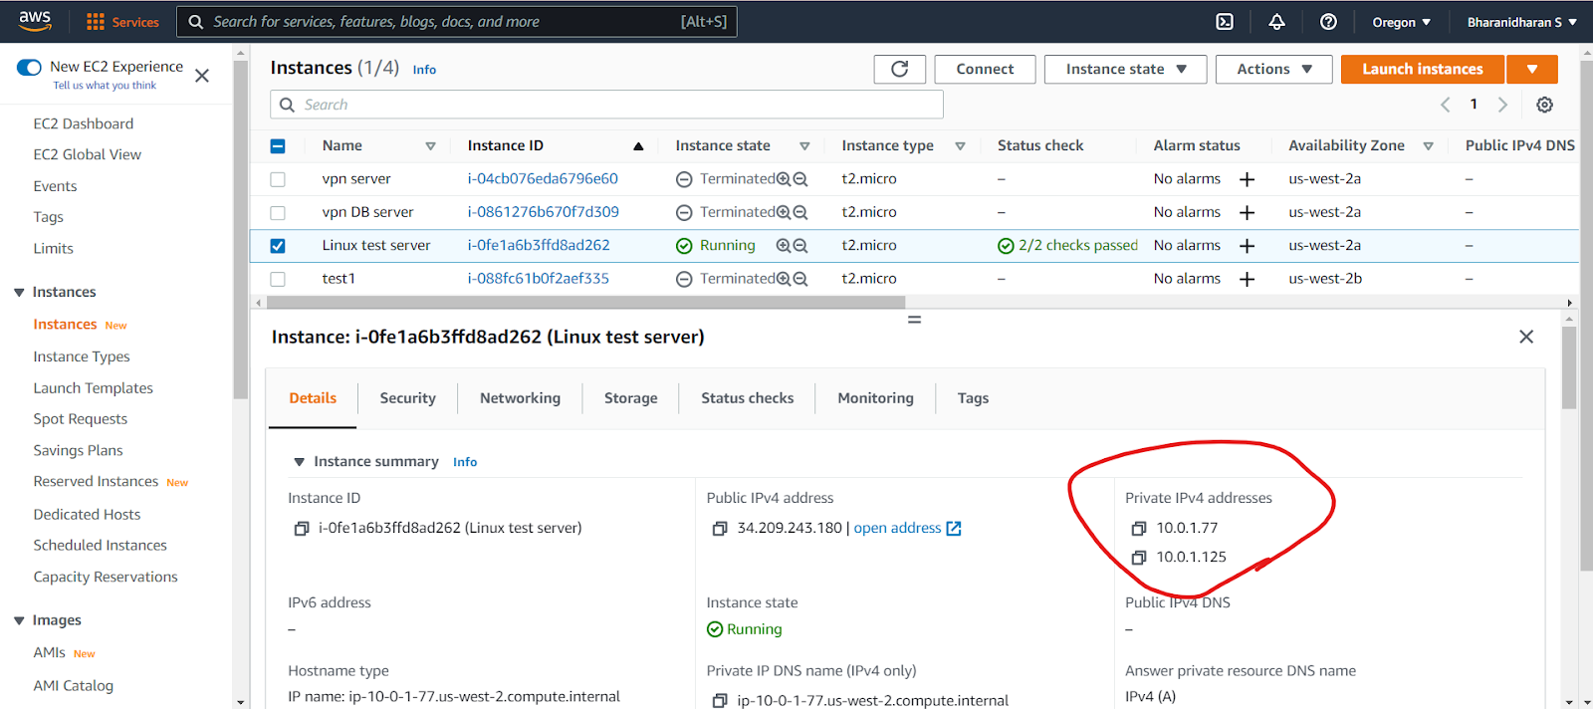Check the test1 row checkbox
Image resolution: width=1593 pixels, height=709 pixels.
[278, 279]
